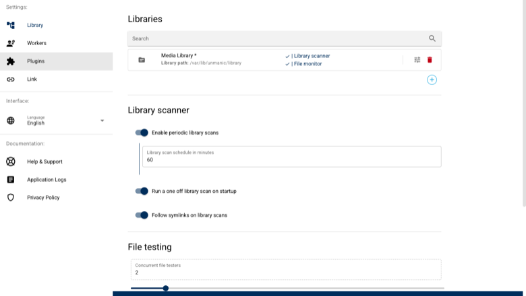Open the Plugins settings page
Image resolution: width=526 pixels, height=296 pixels.
click(57, 61)
